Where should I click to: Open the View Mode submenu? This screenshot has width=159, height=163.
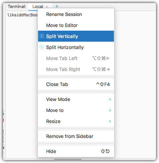(76, 99)
